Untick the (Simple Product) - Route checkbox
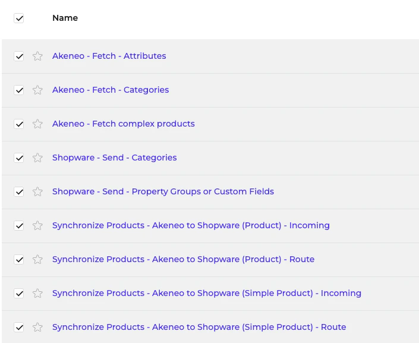The image size is (419, 343). coord(19,328)
